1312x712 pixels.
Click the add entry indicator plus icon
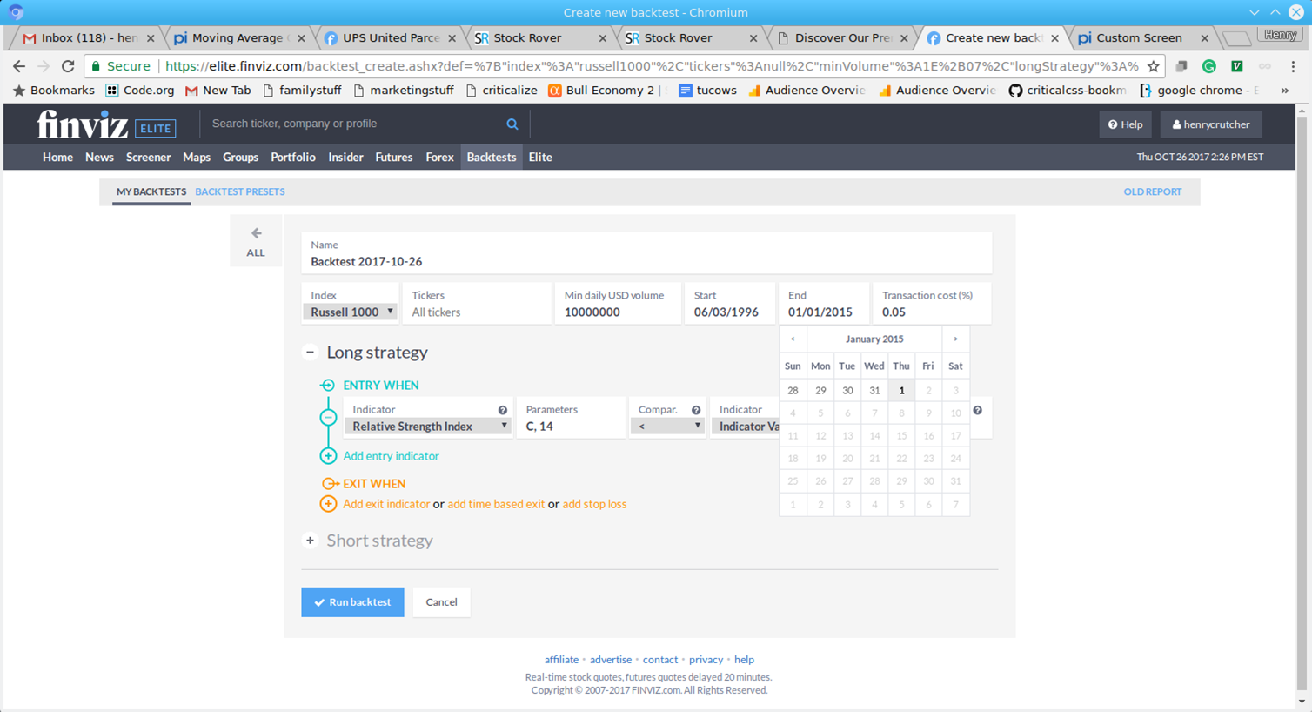click(328, 456)
